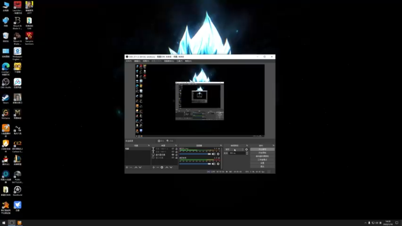Toggle Studio Mode in Controls panel

pos(262,160)
